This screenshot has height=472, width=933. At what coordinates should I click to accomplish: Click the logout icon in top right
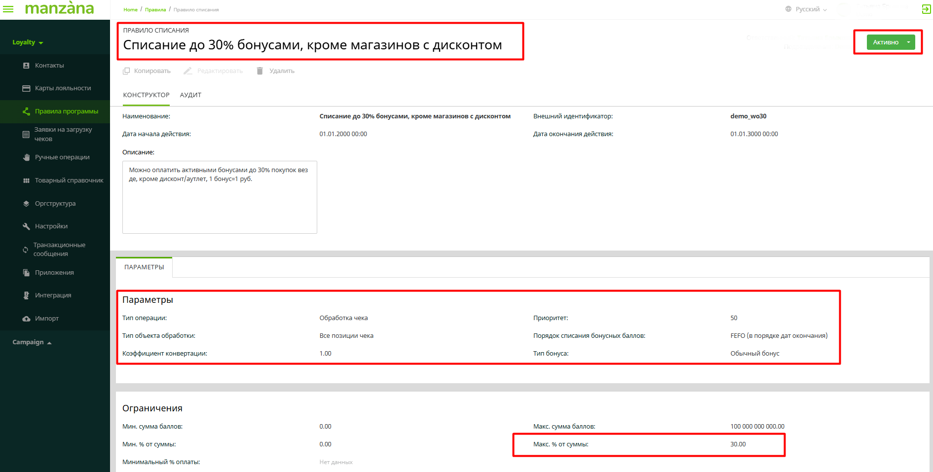(926, 9)
